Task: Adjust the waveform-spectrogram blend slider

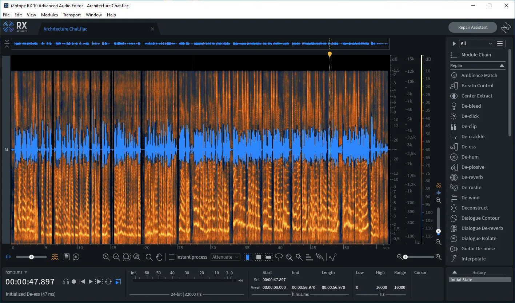Action: [31, 257]
